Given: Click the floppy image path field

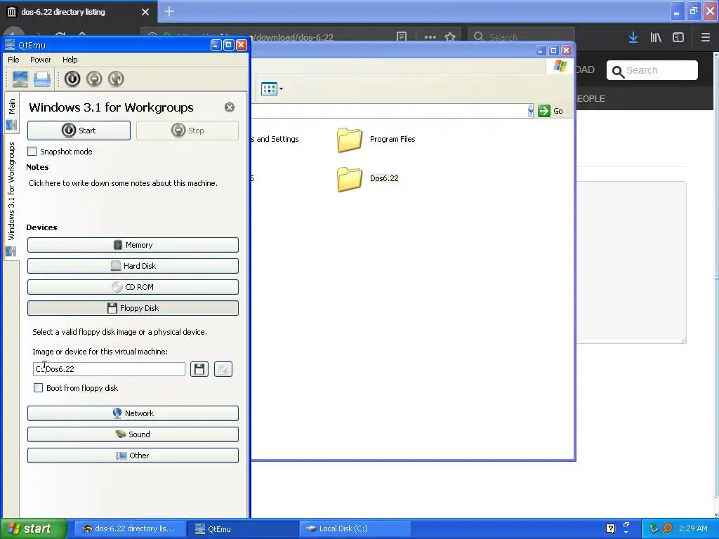Looking at the screenshot, I should (x=109, y=369).
